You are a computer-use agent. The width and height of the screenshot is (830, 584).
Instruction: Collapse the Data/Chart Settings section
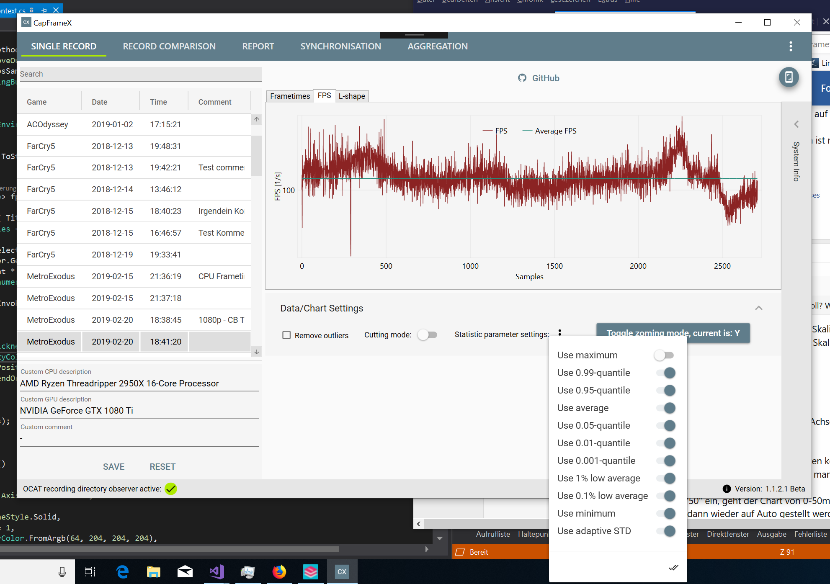(x=758, y=308)
